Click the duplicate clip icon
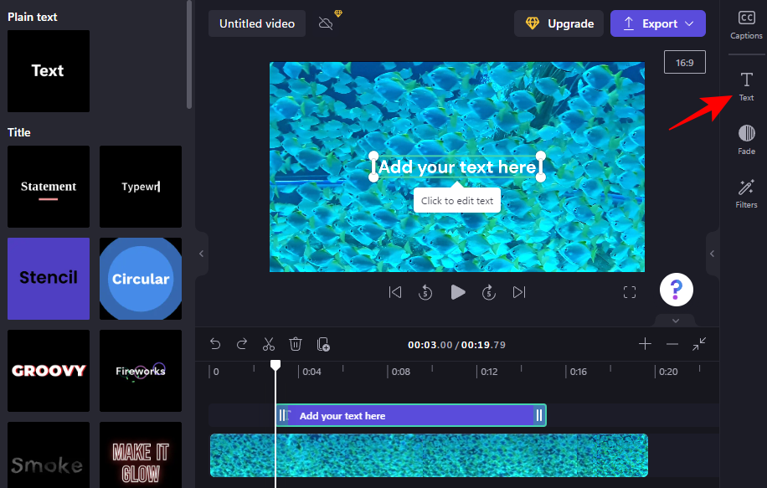Screen dimensions: 767x488 [323, 344]
